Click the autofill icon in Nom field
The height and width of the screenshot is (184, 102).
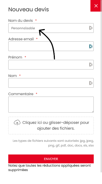(x=91, y=83)
